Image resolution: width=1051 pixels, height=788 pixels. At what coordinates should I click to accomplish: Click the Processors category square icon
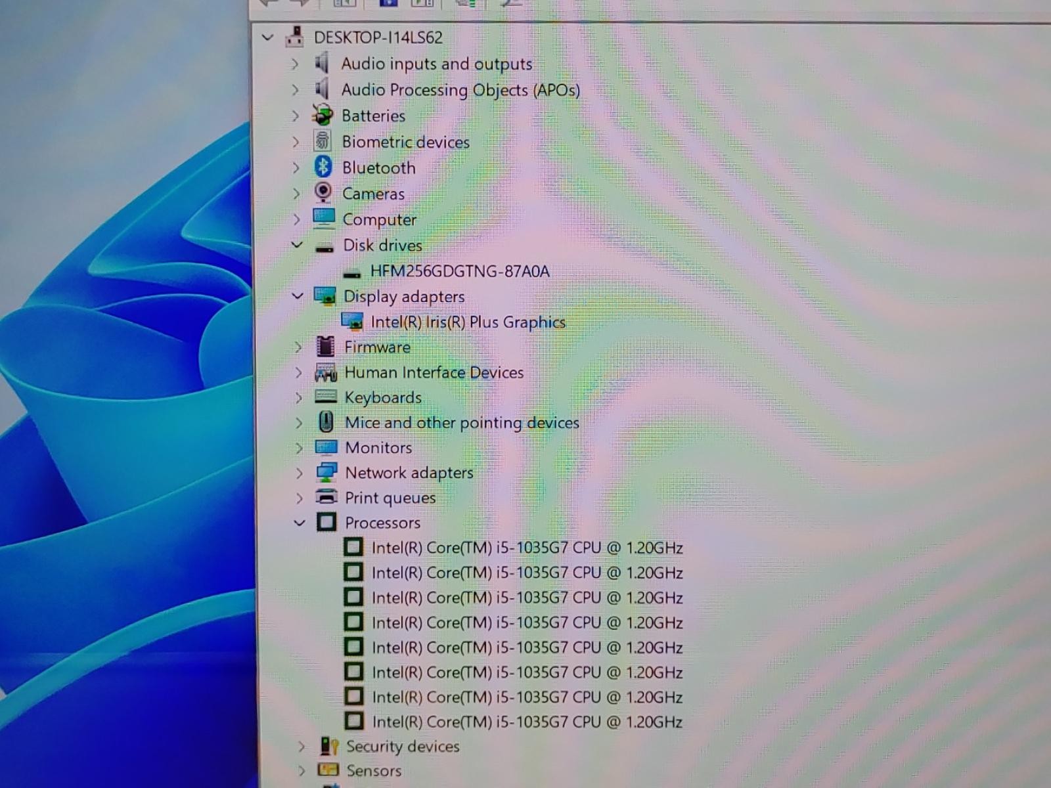click(326, 522)
